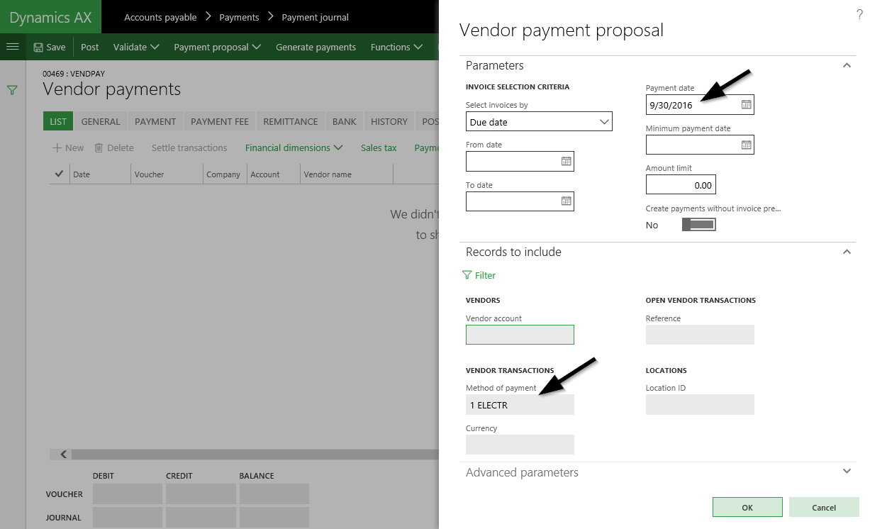Viewport: 870px width, 529px height.
Task: Click the scroll left arrow in the grid
Action: point(63,455)
